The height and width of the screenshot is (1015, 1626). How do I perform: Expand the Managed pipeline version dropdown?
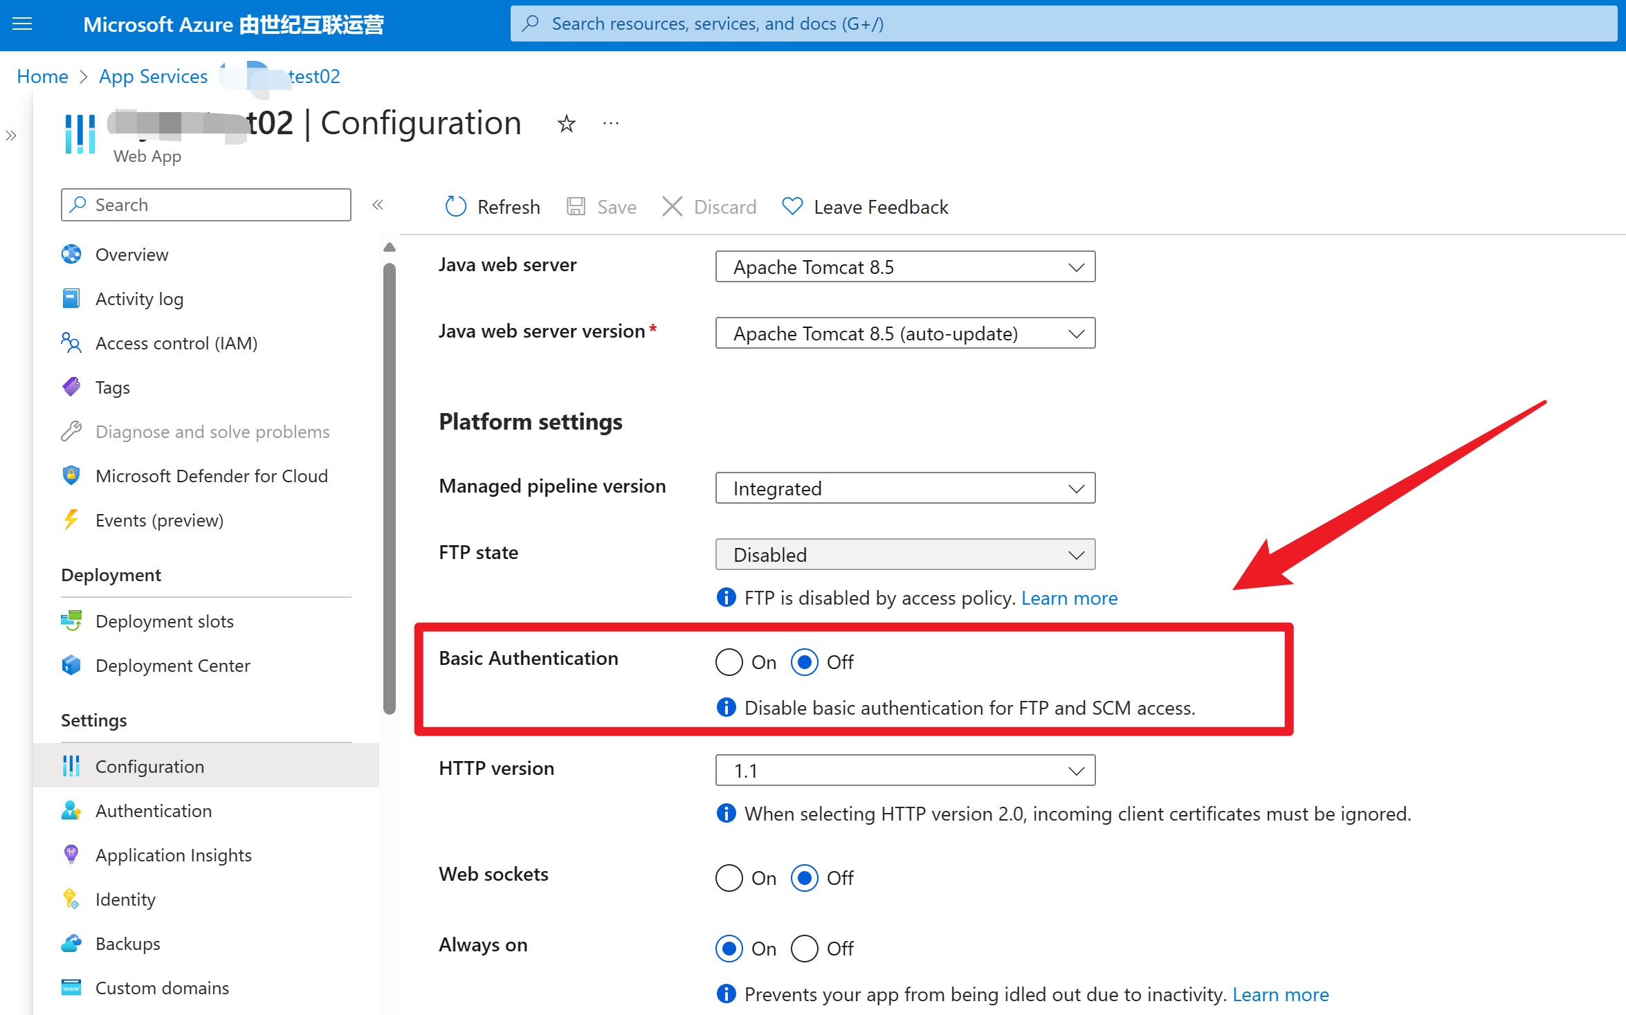904,488
